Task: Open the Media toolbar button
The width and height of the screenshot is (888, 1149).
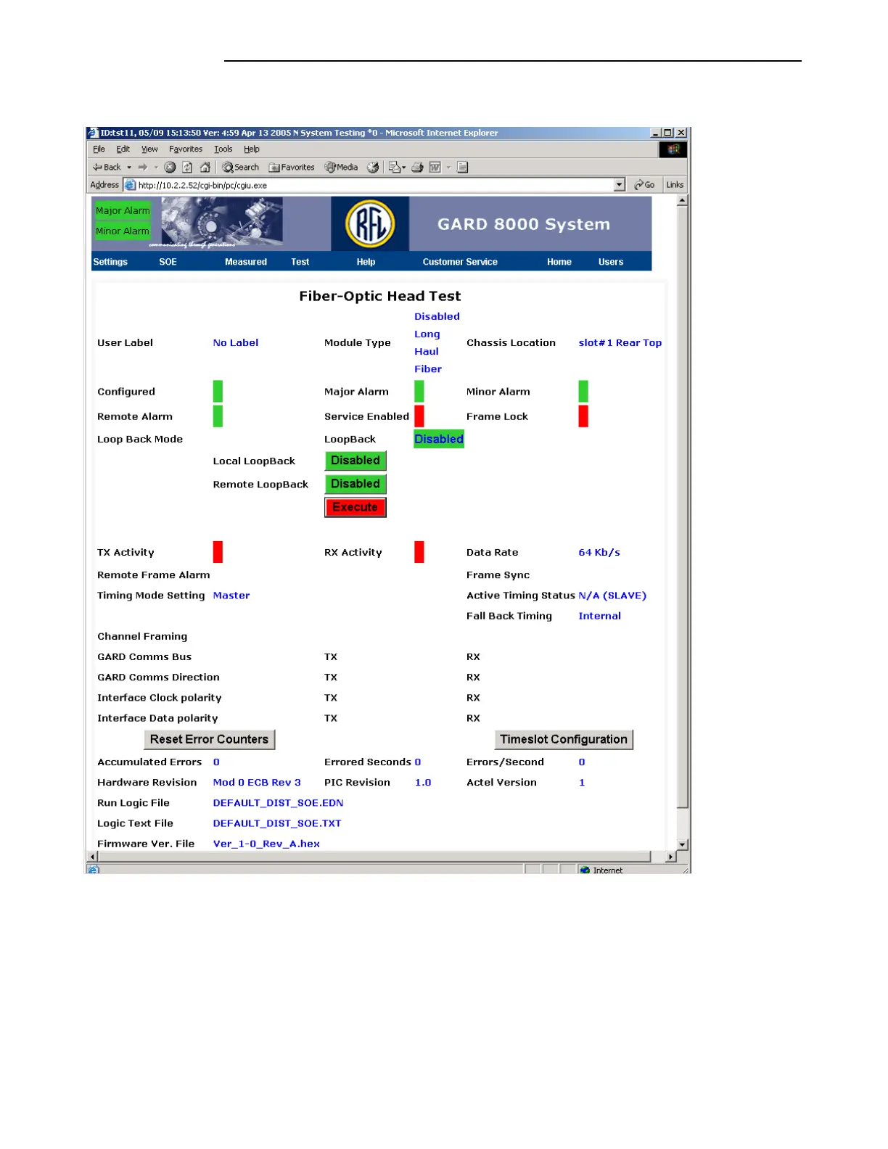Action: tap(341, 167)
